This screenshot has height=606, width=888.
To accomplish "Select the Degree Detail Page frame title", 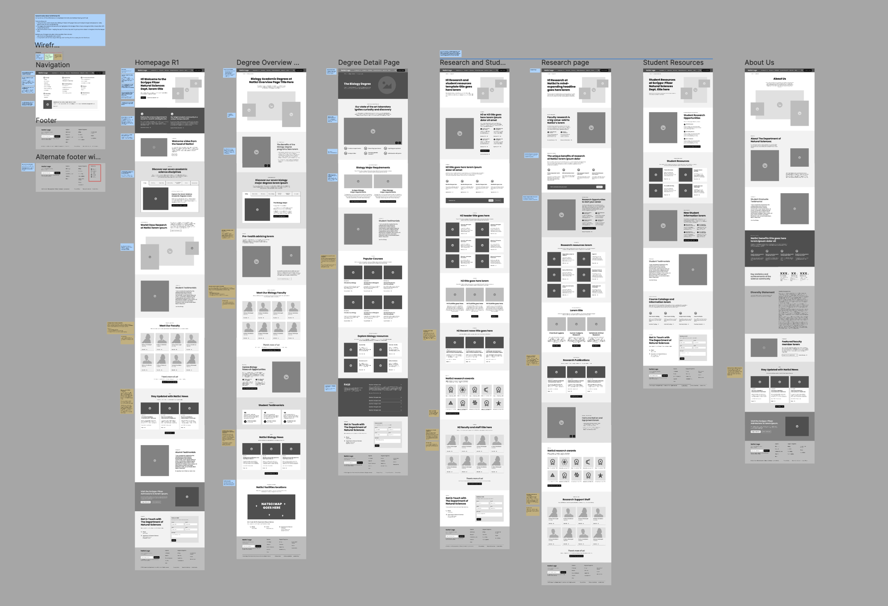I will 369,62.
